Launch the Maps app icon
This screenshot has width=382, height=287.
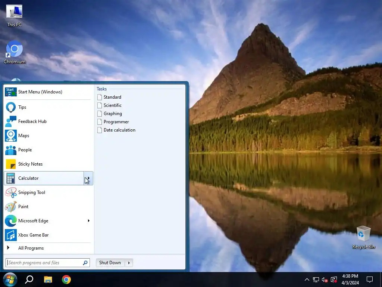click(x=11, y=135)
